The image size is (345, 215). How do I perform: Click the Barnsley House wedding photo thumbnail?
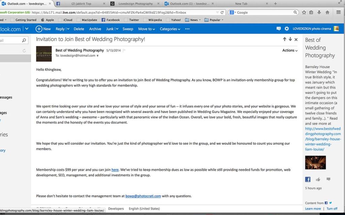[x=315, y=163]
